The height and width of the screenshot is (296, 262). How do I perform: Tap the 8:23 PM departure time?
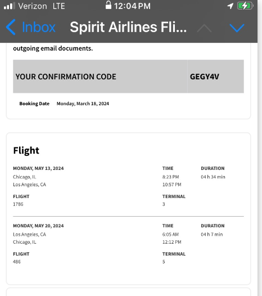(x=170, y=177)
